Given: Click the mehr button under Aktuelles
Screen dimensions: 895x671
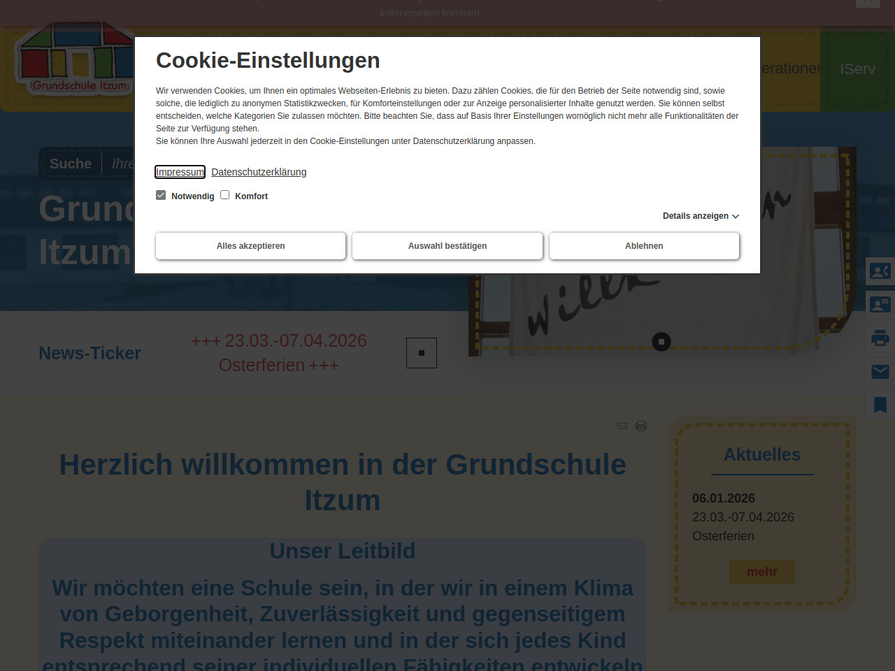Looking at the screenshot, I should [x=761, y=572].
